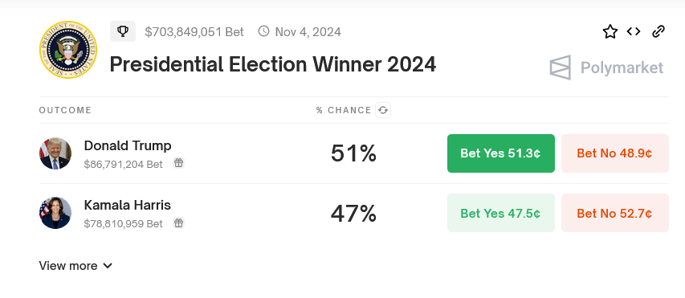Select the Donald Trump outcome name
Image resolution: width=685 pixels, height=298 pixels.
[x=128, y=145]
